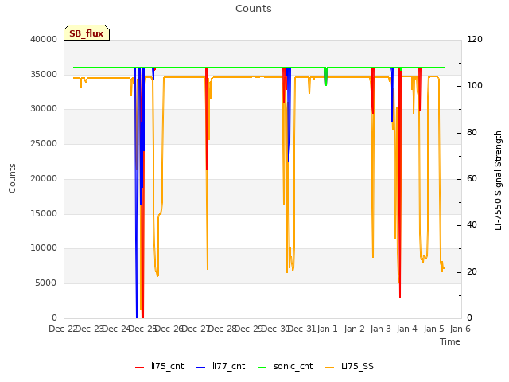Toggle the Li75_SS legend entry

click(x=349, y=367)
